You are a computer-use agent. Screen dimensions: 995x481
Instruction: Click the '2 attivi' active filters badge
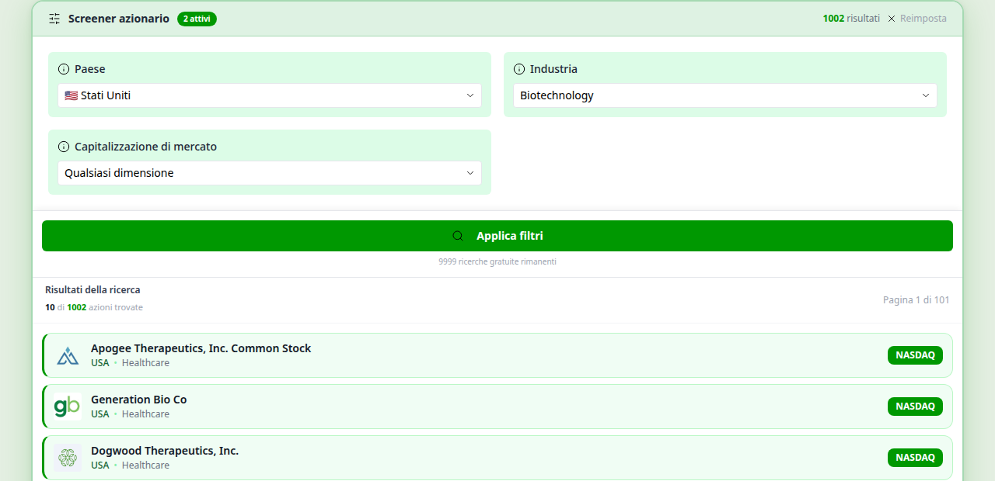197,19
